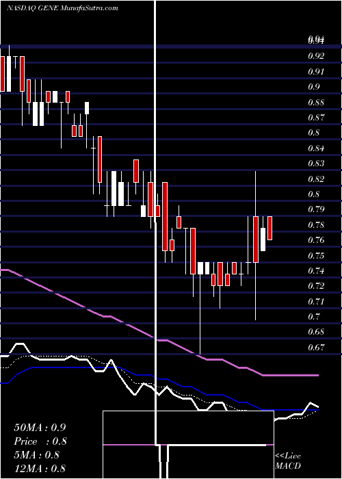Screen dimensions: 342x479
Task: Select the Price : 0.8 legend entry
Action: (40, 441)
